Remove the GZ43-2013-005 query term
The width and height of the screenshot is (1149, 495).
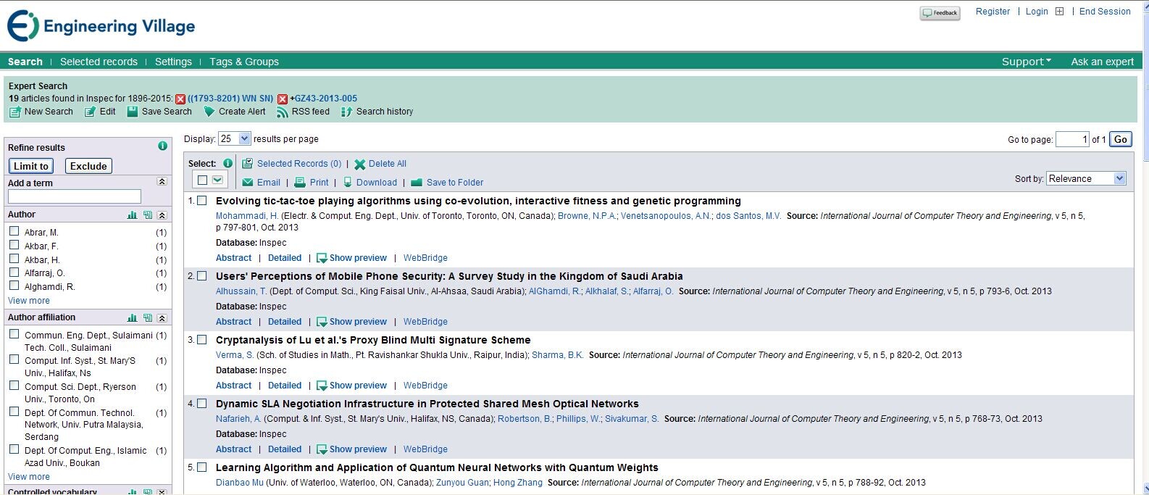tap(283, 99)
